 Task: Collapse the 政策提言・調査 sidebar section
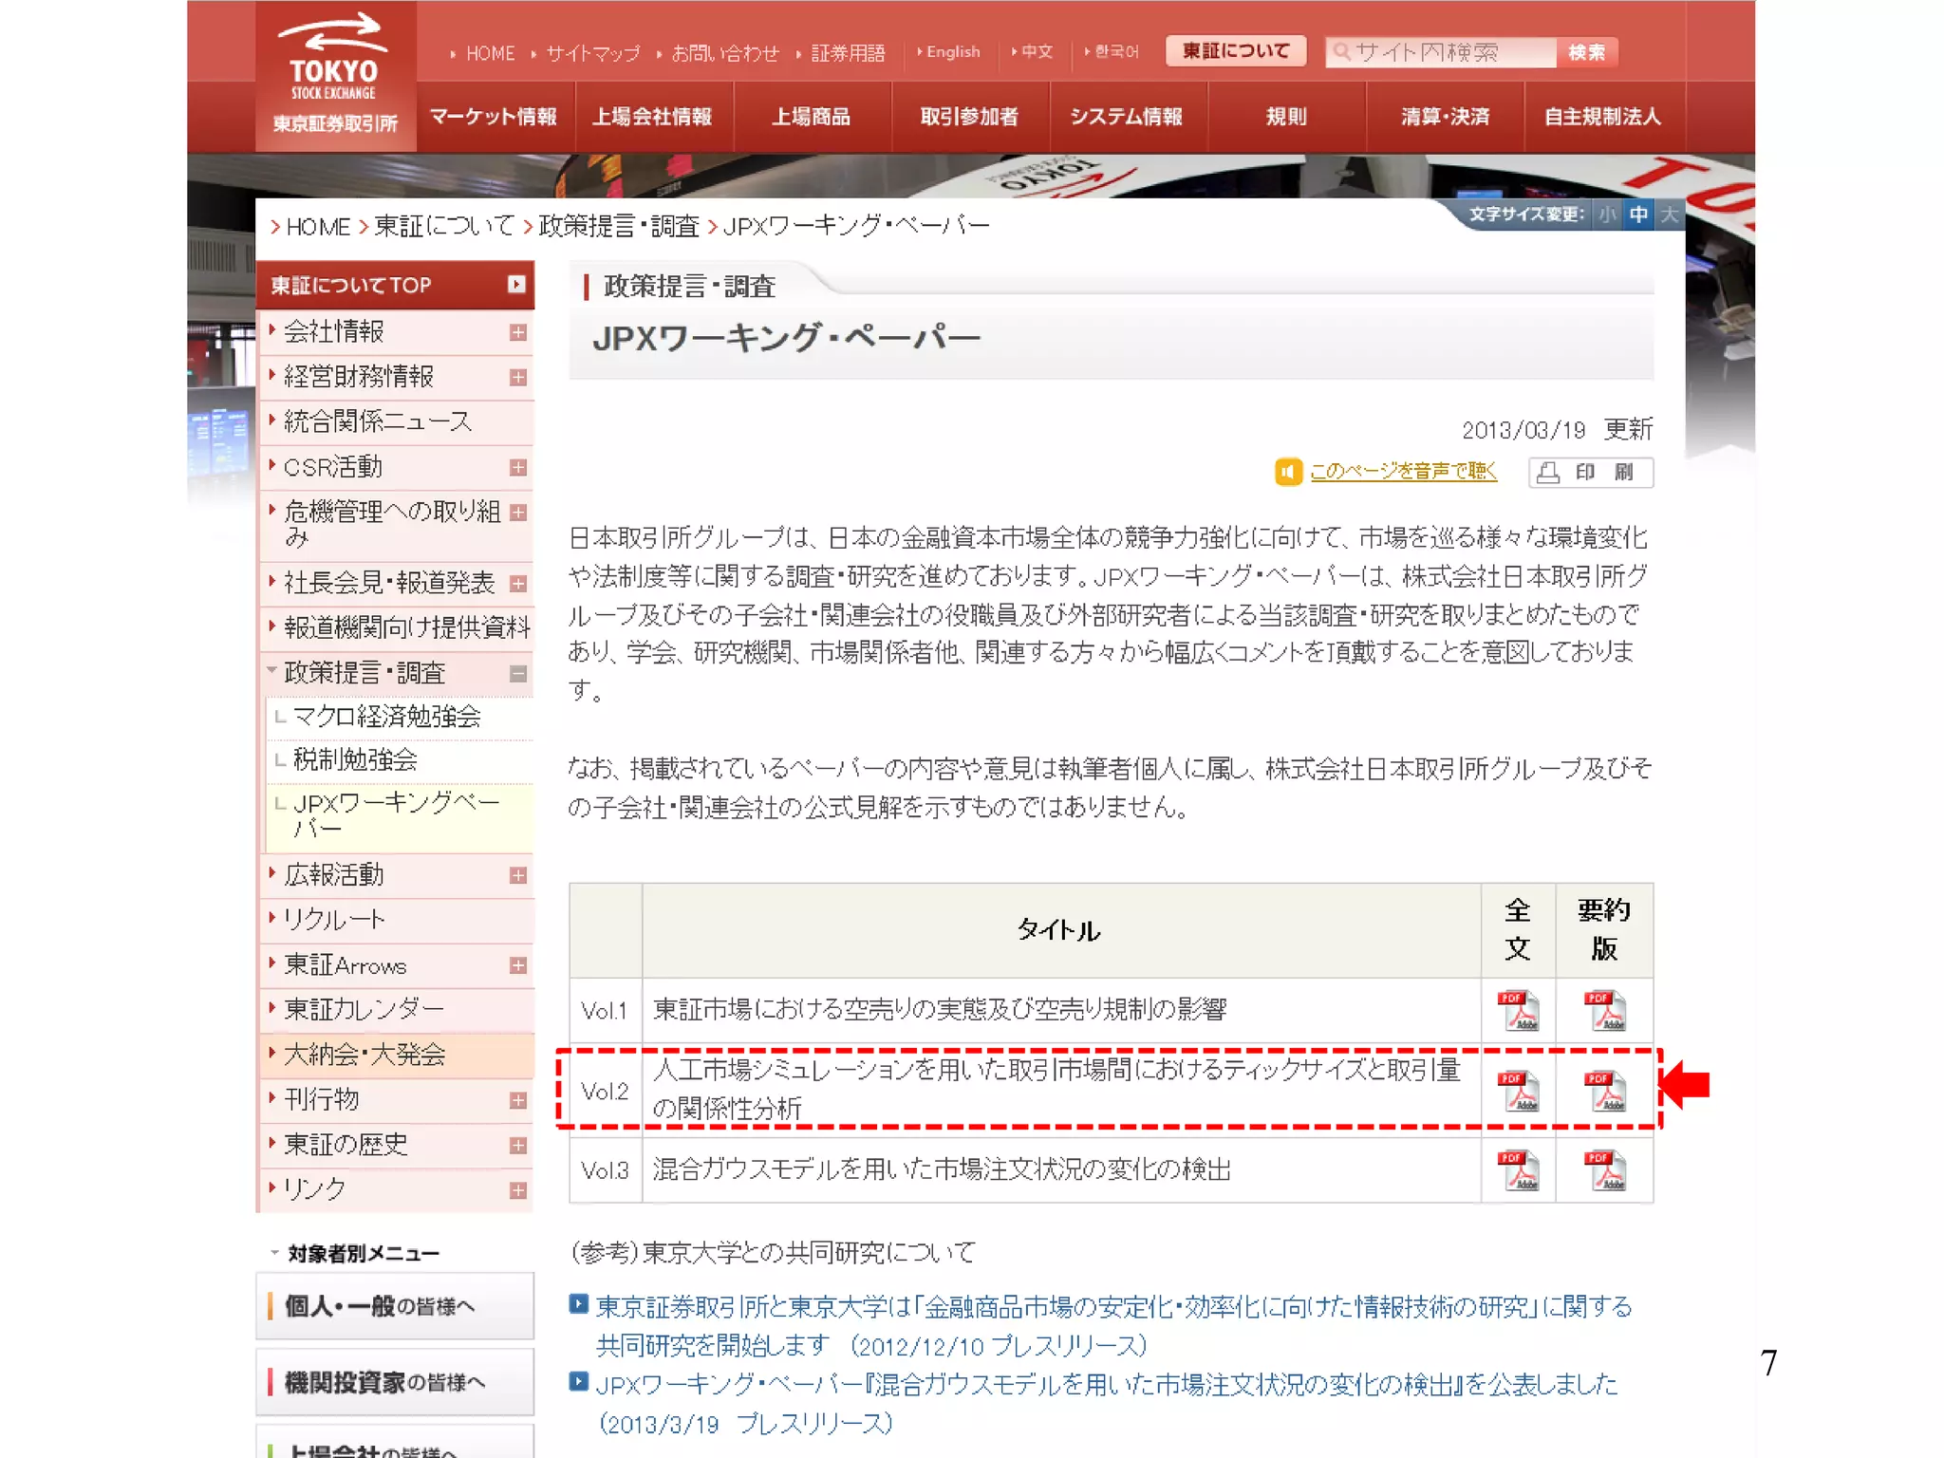pos(517,674)
